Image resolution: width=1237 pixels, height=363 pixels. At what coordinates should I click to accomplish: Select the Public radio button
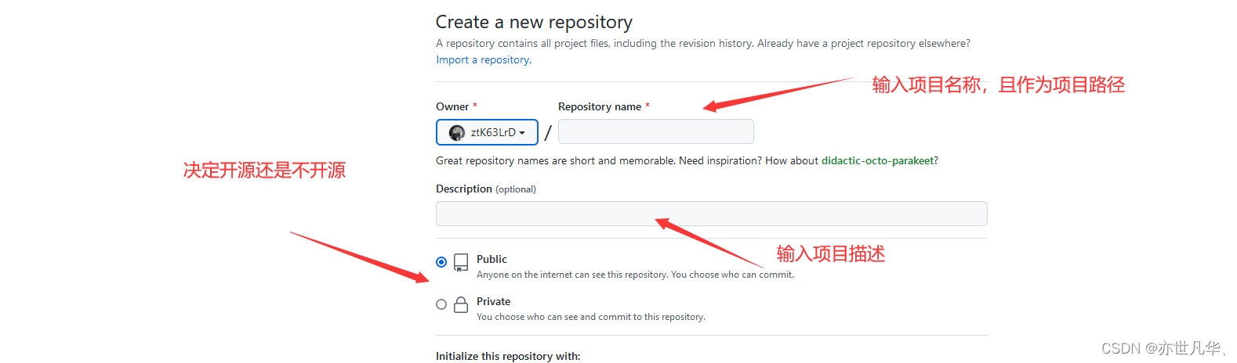click(441, 262)
